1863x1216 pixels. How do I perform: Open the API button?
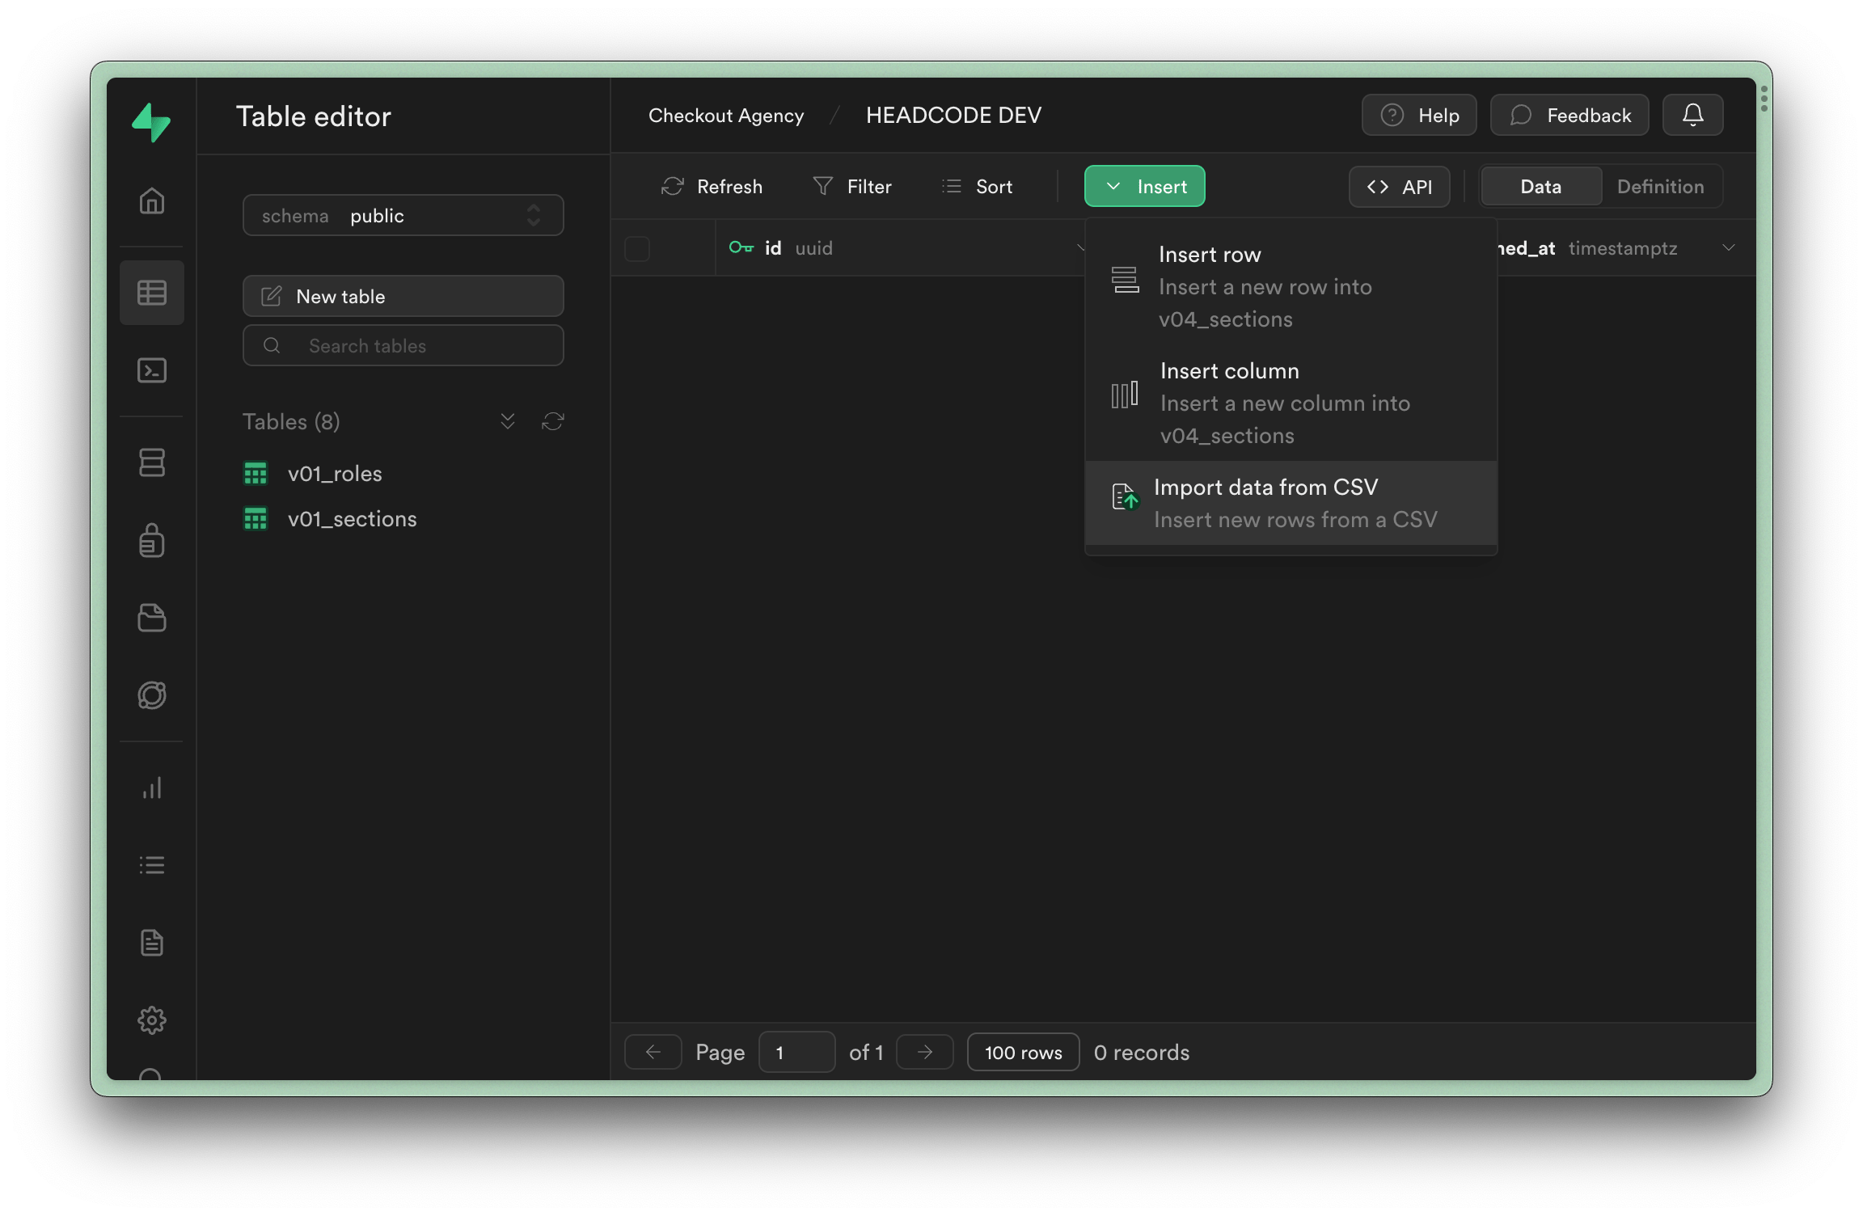coord(1399,187)
